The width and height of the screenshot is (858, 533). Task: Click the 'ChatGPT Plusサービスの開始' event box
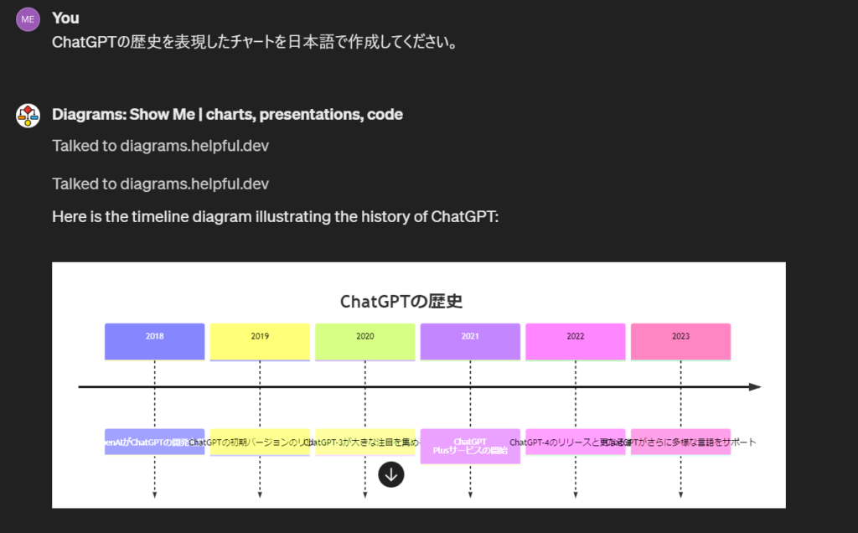470,446
